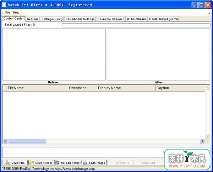Click the loading progress bar
Screen dimensions: 213x172
[136, 25]
